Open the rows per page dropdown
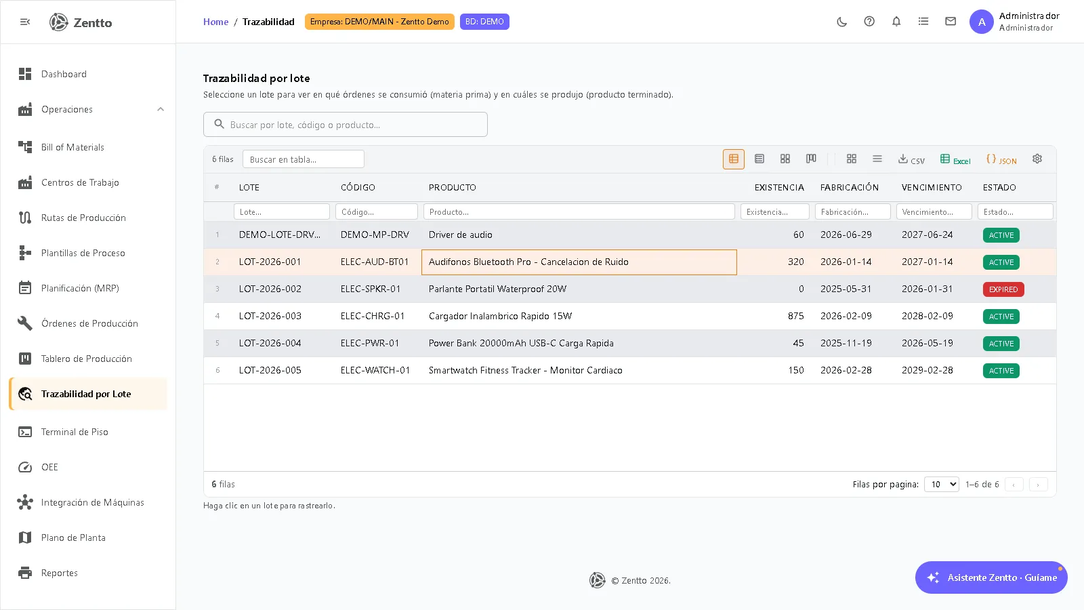 click(x=942, y=484)
